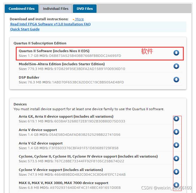This screenshot has width=196, height=193.
Task: Switch to the Combined Files tab
Action: click(x=21, y=9)
